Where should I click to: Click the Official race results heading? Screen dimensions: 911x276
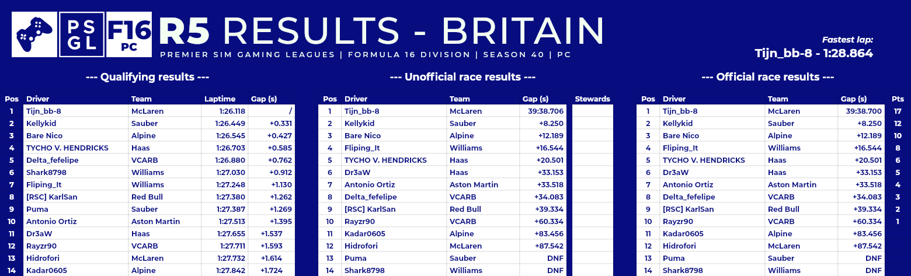coord(767,77)
